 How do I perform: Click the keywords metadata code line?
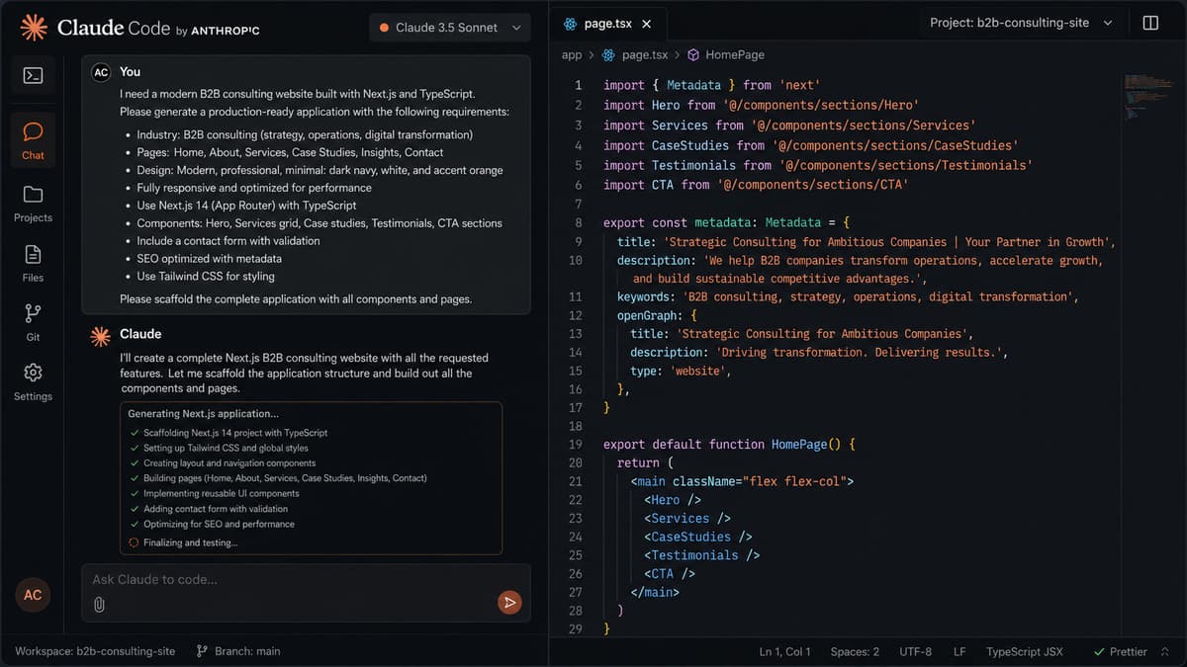848,296
